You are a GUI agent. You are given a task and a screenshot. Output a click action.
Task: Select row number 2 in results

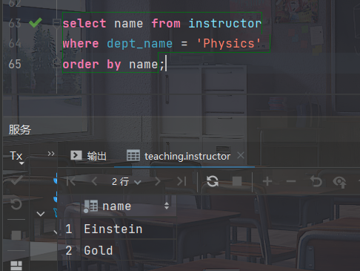click(69, 250)
